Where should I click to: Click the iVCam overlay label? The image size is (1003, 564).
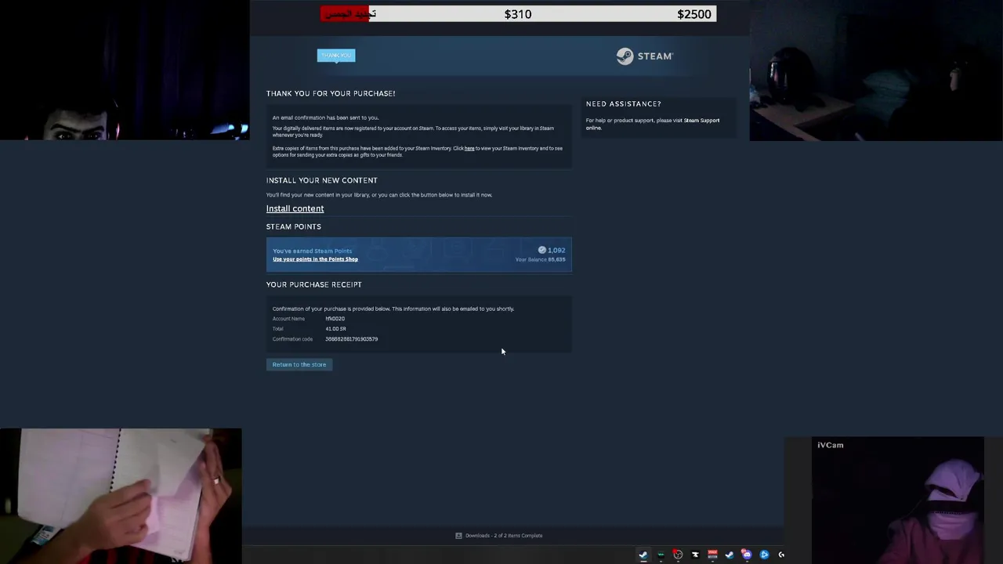coord(831,445)
